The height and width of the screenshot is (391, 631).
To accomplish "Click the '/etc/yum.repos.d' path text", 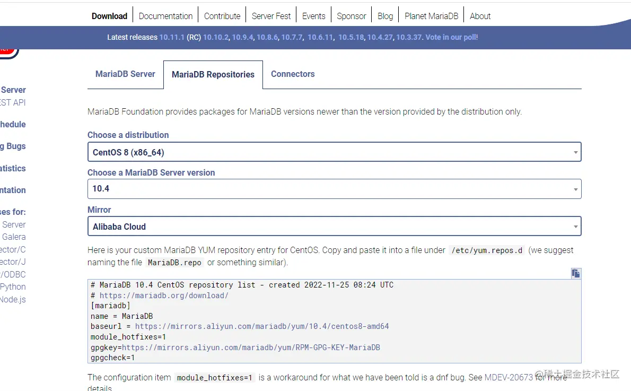I will point(487,250).
